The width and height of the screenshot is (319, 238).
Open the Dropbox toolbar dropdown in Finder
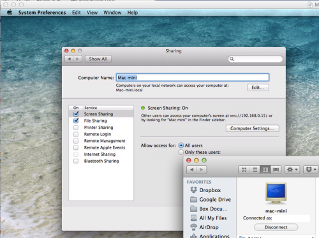click(x=311, y=170)
